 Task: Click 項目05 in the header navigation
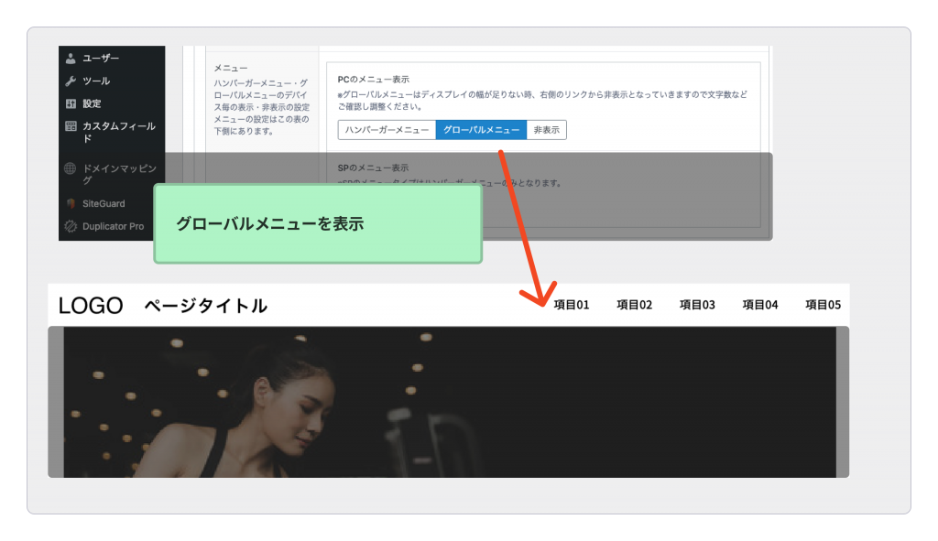(x=823, y=305)
